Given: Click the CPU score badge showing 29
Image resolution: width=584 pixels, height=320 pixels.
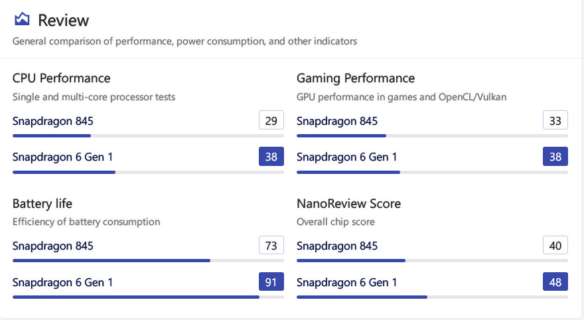Looking at the screenshot, I should click(271, 120).
